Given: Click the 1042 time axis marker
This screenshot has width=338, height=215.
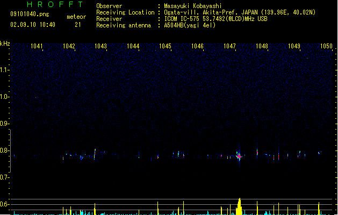Looking at the screenshot, I should (x=69, y=46).
